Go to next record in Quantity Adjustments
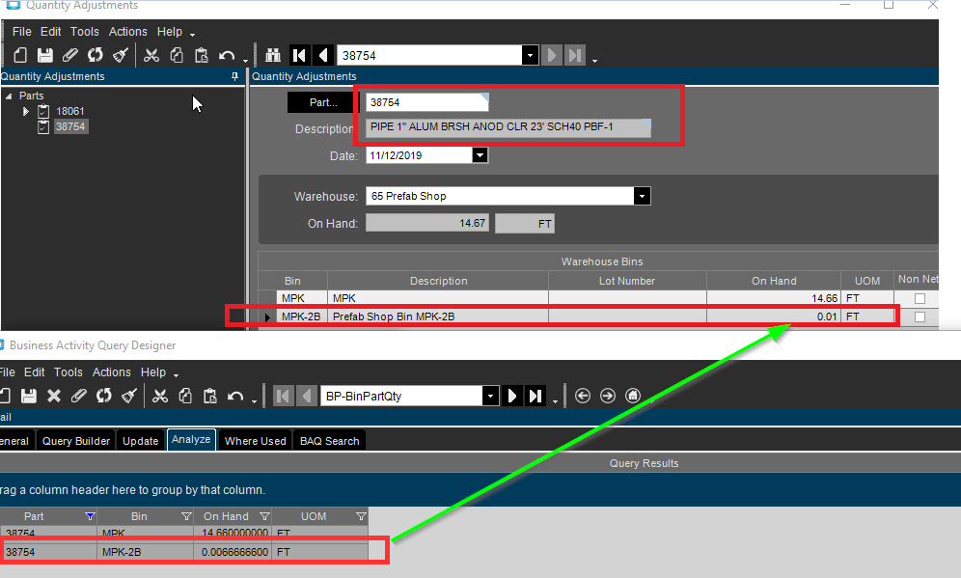 tap(552, 55)
